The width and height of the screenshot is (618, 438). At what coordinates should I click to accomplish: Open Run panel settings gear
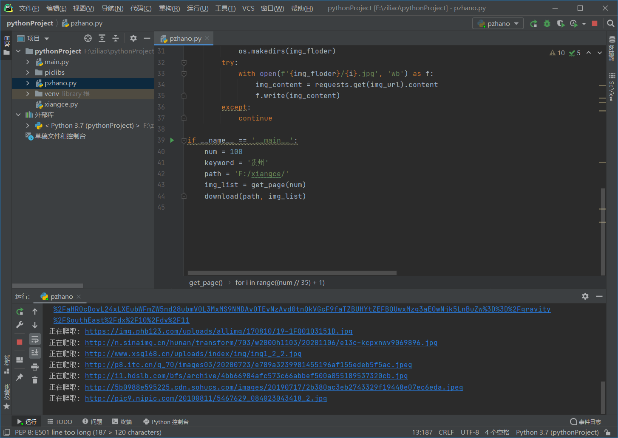click(585, 296)
